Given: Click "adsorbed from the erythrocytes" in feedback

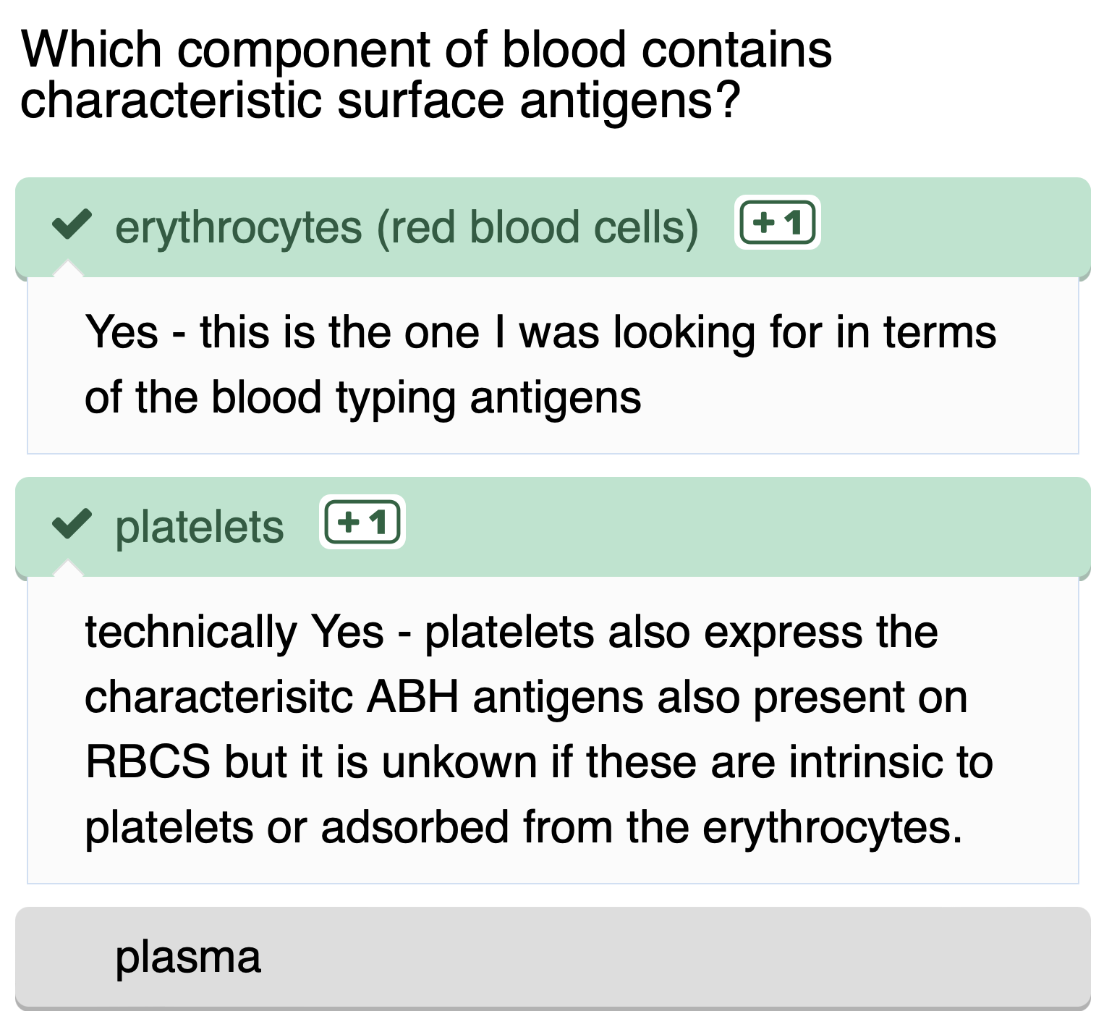Looking at the screenshot, I should point(642,827).
